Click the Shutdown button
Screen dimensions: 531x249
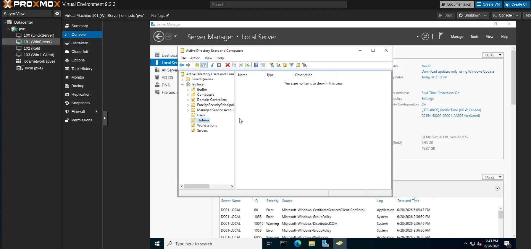pyautogui.click(x=470, y=15)
